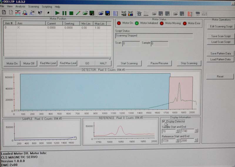
Task: Click Load Pattern Data
Action: point(220,59)
